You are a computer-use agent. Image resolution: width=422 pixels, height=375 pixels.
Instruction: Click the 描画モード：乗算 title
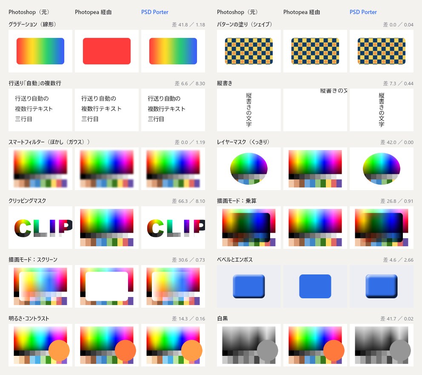[x=237, y=201]
